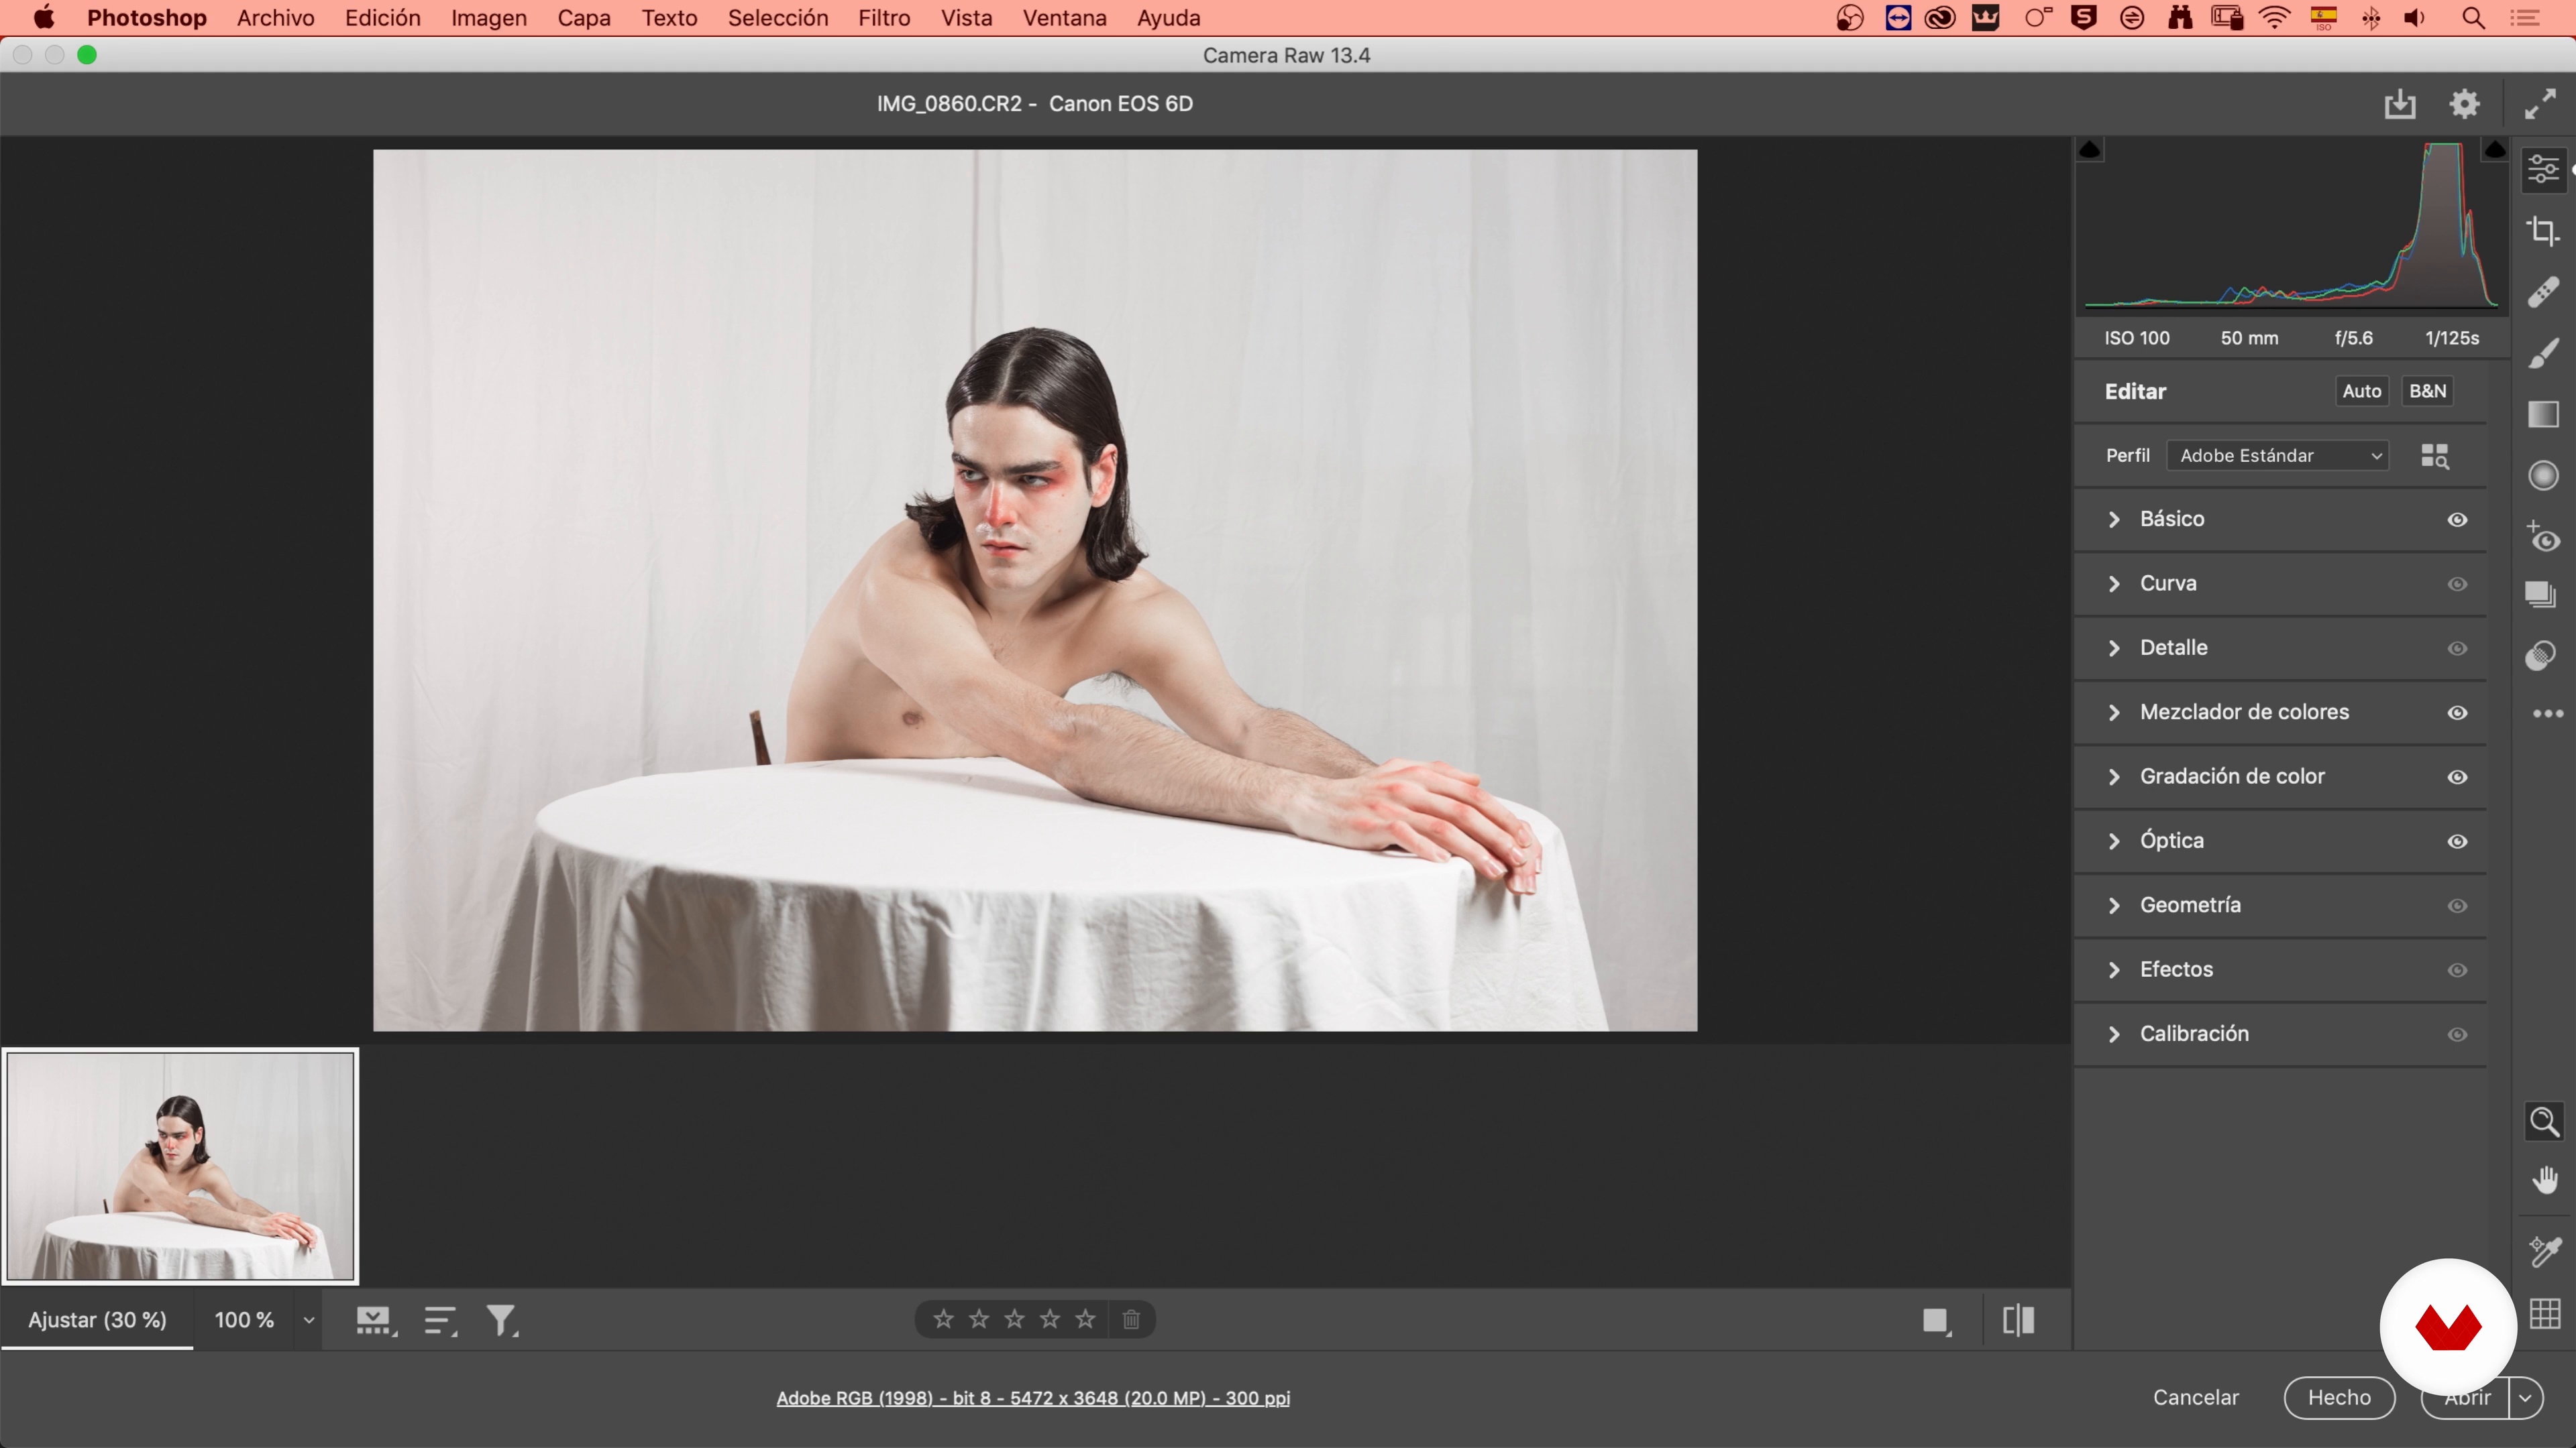This screenshot has width=2576, height=1448.
Task: Select the Crop and Rotate tool
Action: pos(2543,231)
